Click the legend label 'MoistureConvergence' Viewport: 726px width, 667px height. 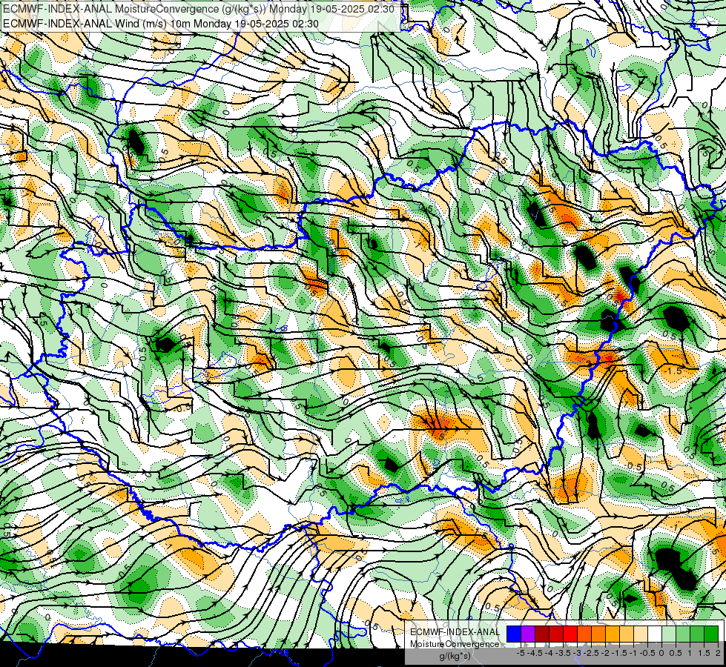[x=455, y=644]
